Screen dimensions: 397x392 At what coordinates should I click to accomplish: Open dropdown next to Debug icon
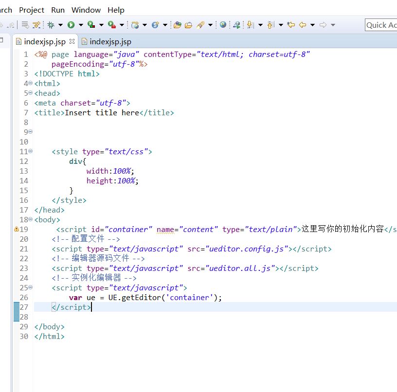coord(60,25)
